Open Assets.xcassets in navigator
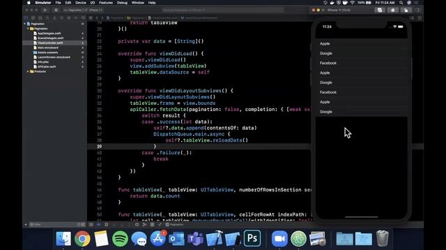The height and width of the screenshot is (250, 446). tap(47, 53)
